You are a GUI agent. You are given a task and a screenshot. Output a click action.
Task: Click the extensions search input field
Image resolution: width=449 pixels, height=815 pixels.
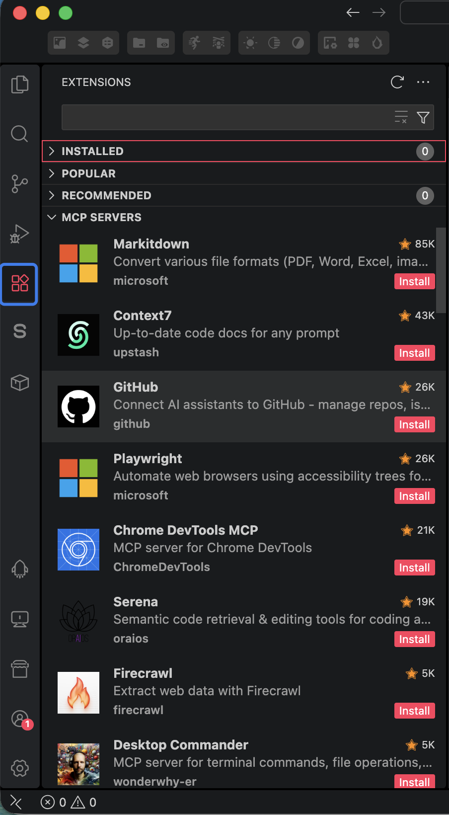226,118
